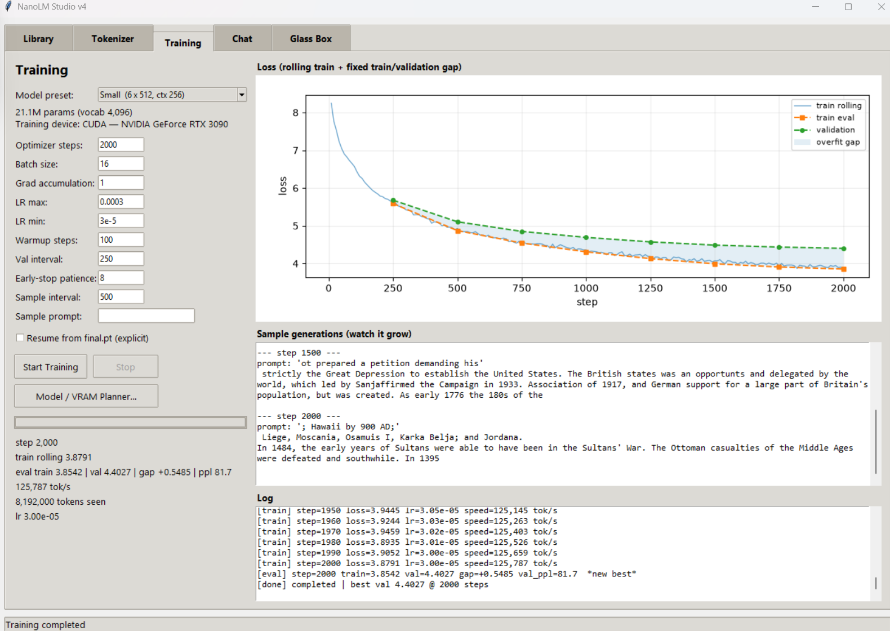Viewport: 890px width, 631px height.
Task: Open the Glass Box tab
Action: [311, 39]
